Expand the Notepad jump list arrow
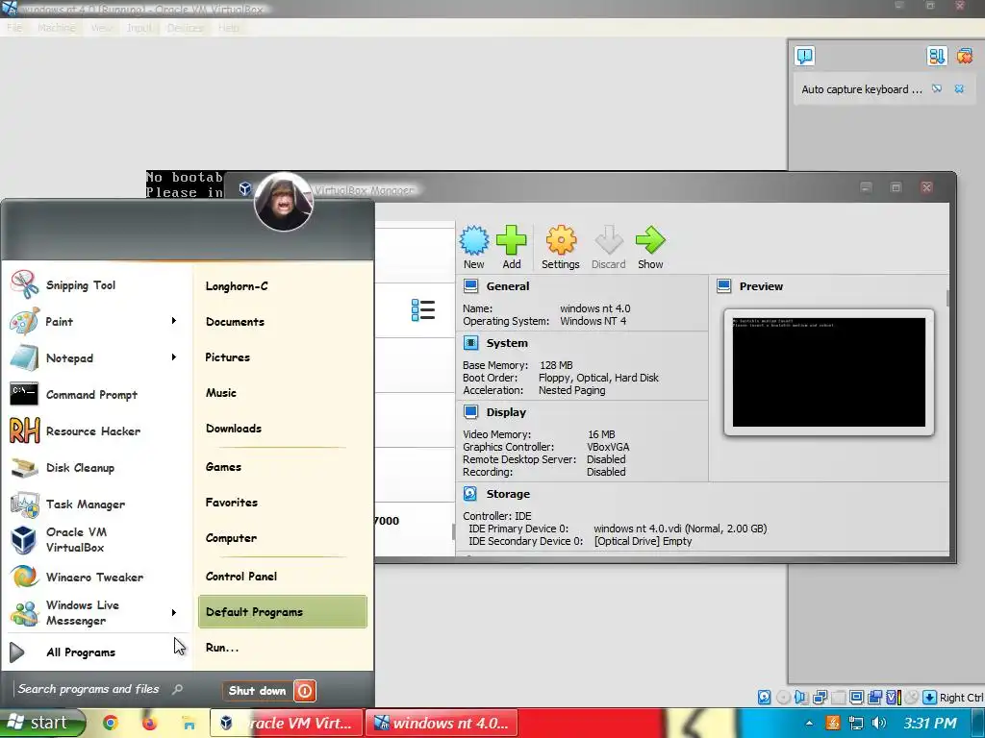985x738 pixels. (174, 357)
